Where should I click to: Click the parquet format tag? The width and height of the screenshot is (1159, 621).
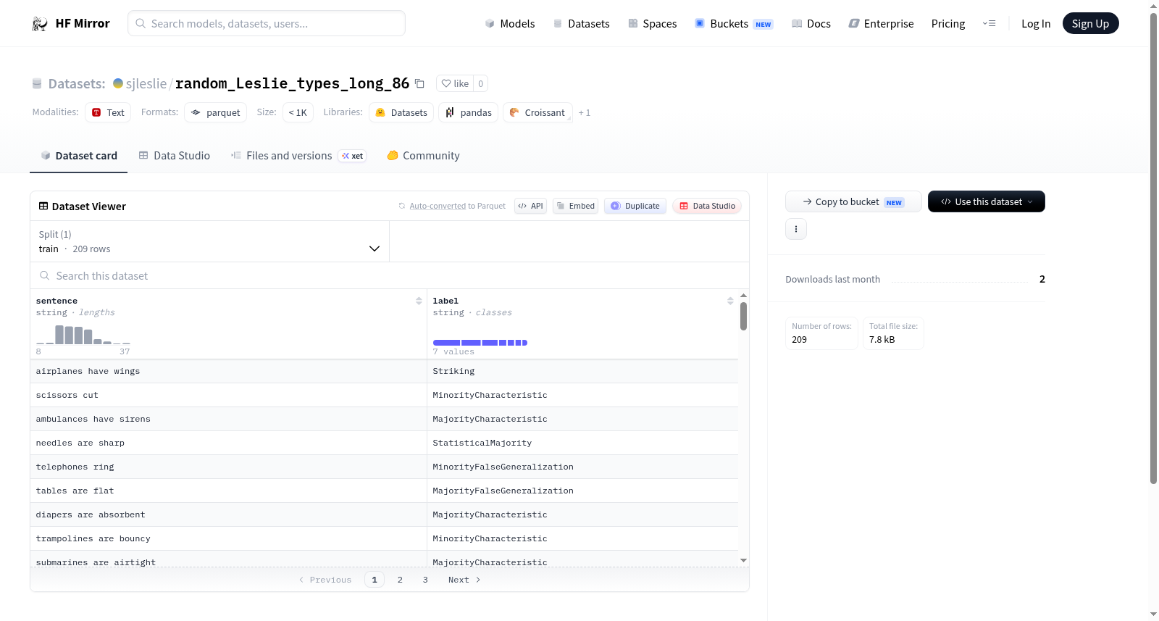click(216, 113)
